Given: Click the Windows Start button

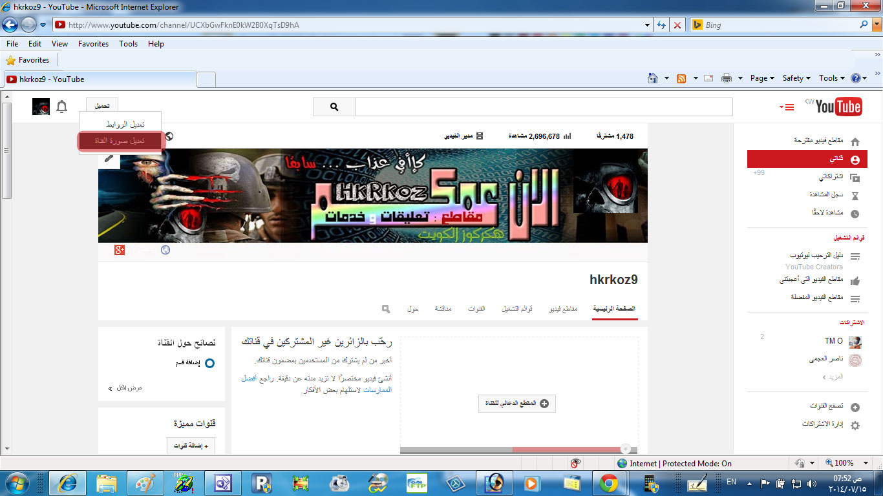Looking at the screenshot, I should click(x=17, y=483).
